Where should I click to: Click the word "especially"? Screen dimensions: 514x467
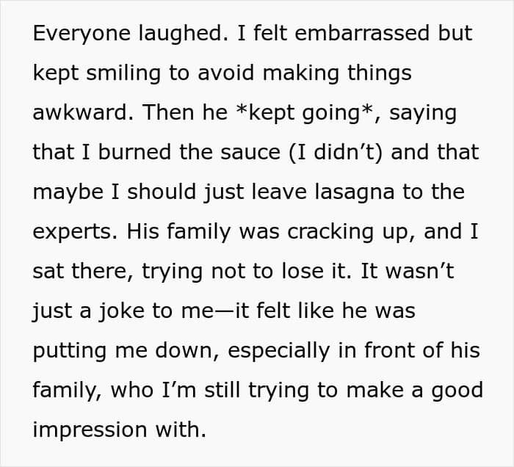click(x=291, y=351)
